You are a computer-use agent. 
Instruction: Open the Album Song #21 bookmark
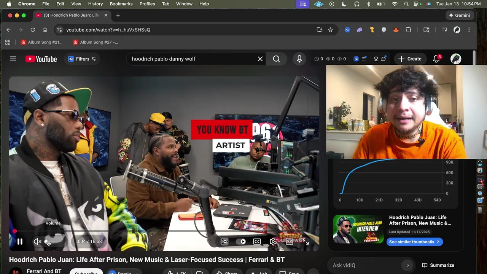(41, 42)
